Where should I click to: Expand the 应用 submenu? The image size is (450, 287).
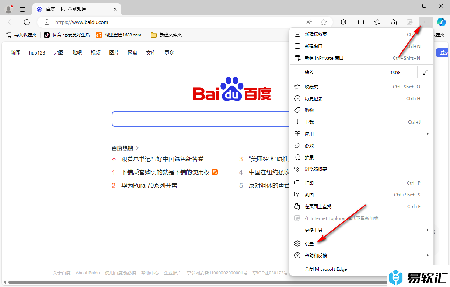362,134
